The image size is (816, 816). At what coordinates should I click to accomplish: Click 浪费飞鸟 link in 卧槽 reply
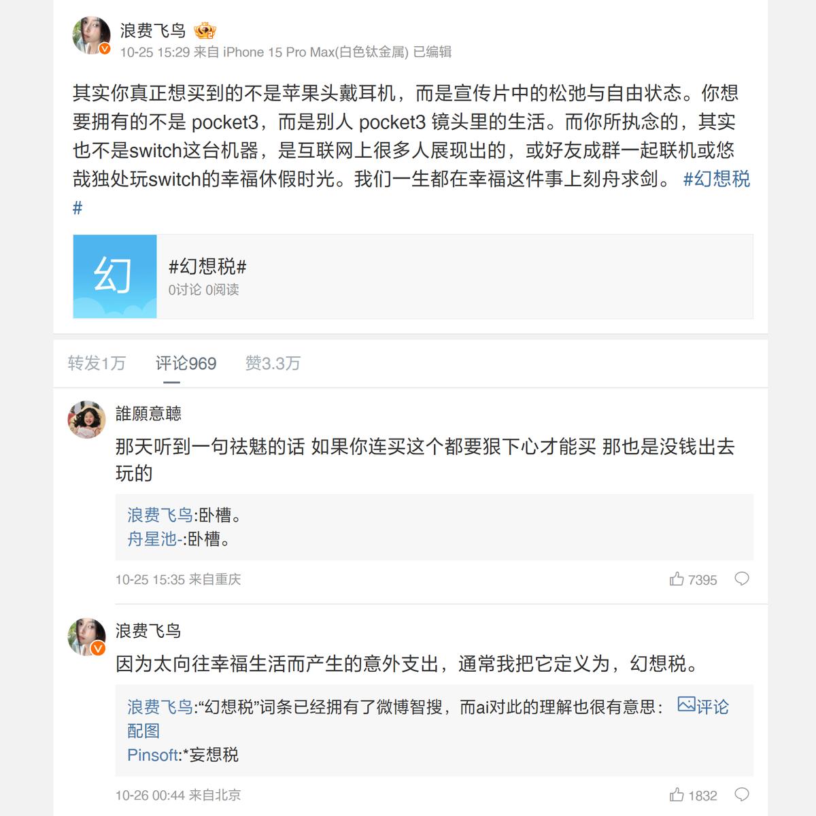160,515
